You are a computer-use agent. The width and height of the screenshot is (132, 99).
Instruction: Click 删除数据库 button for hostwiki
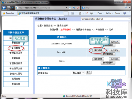coord(108,54)
